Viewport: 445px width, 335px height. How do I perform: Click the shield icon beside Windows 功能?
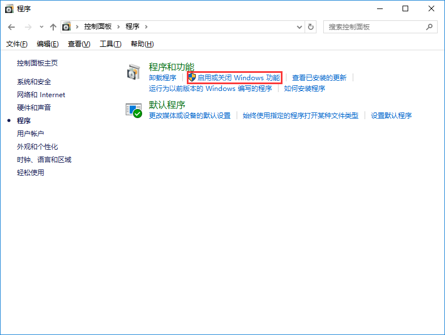[192, 77]
